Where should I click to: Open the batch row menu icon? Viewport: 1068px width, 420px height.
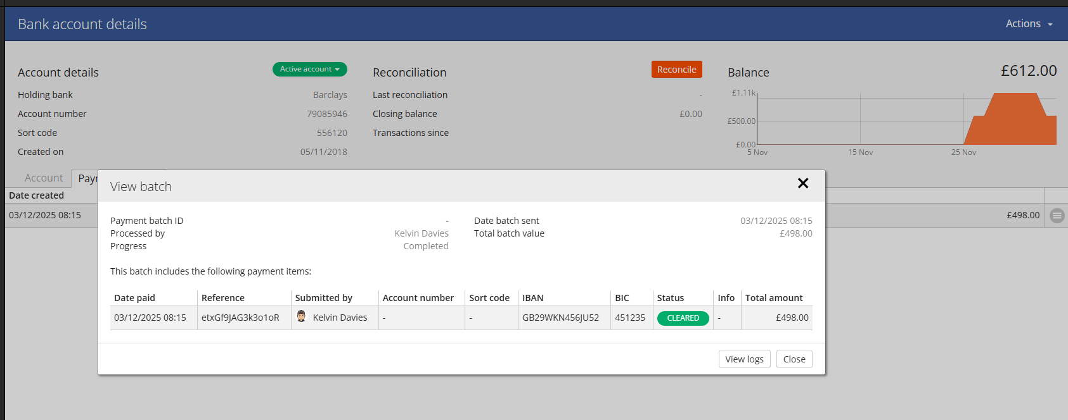(x=1057, y=216)
